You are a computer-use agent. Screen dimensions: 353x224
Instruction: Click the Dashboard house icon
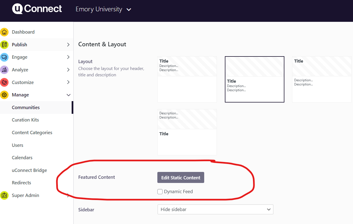pyautogui.click(x=4, y=32)
